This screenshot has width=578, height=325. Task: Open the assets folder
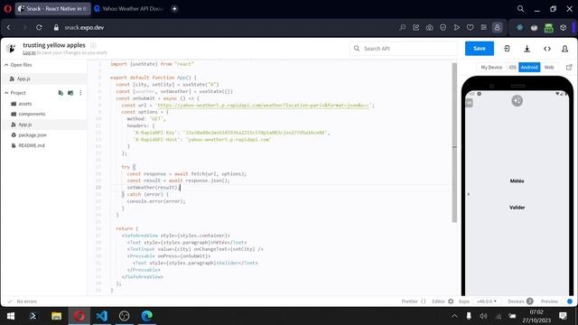click(x=25, y=104)
